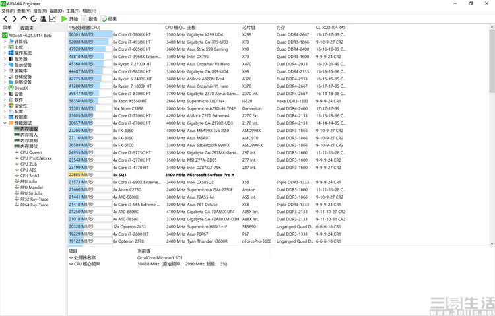Select the 数据库 tree icon

(x=11, y=117)
